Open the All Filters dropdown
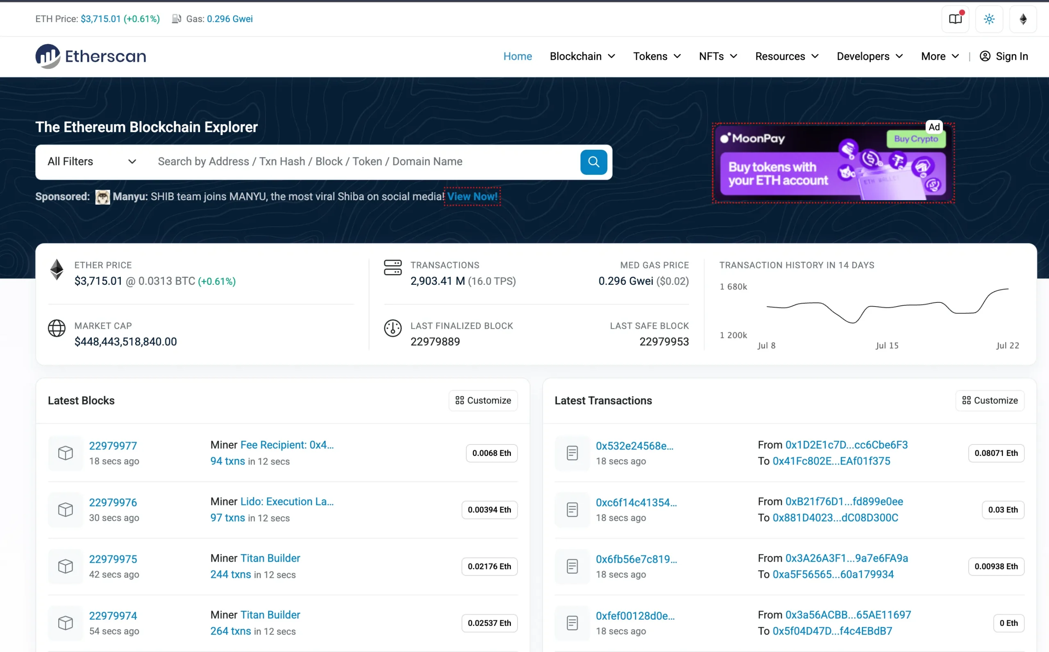The width and height of the screenshot is (1049, 652). click(92, 162)
